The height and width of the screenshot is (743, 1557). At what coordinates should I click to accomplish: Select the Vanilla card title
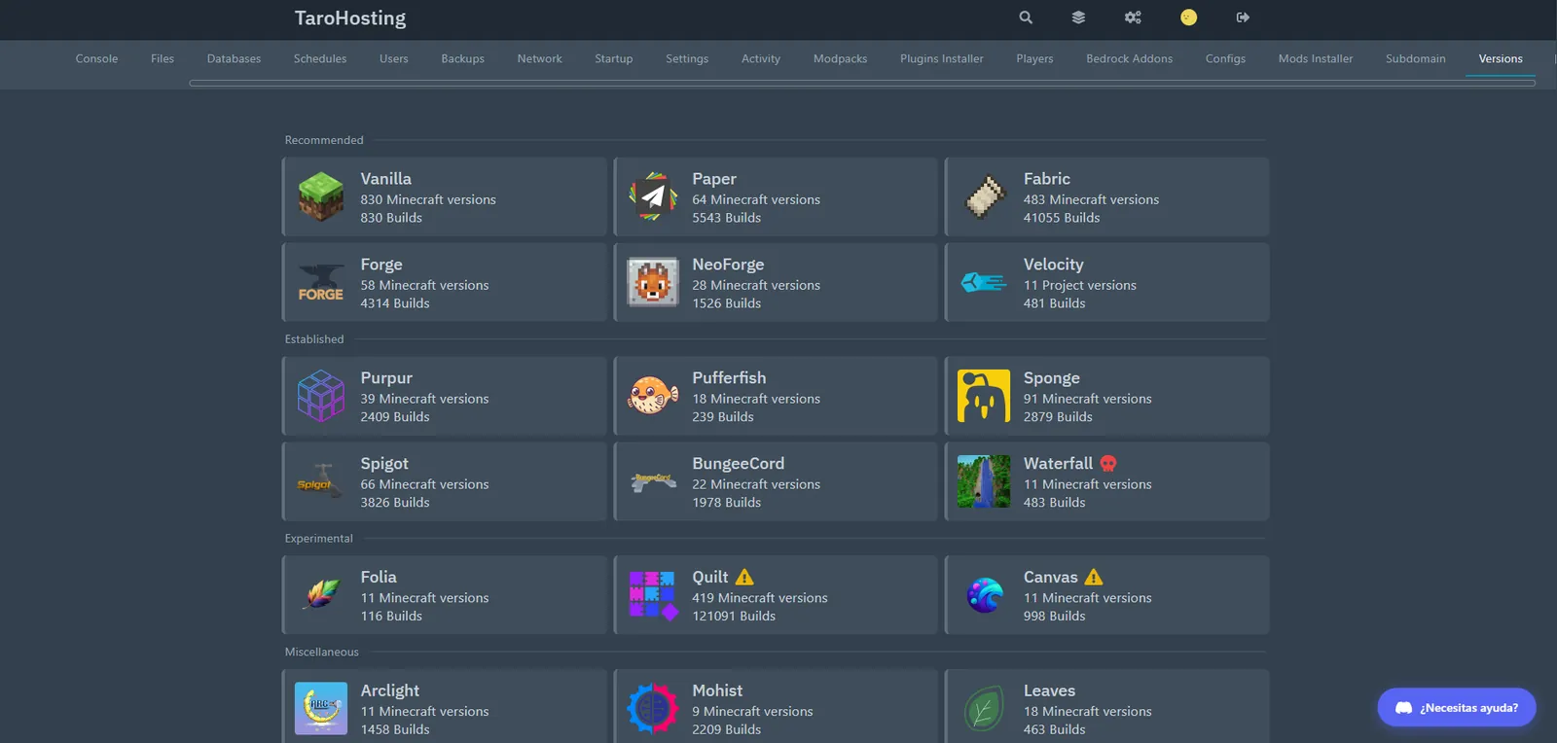point(385,179)
